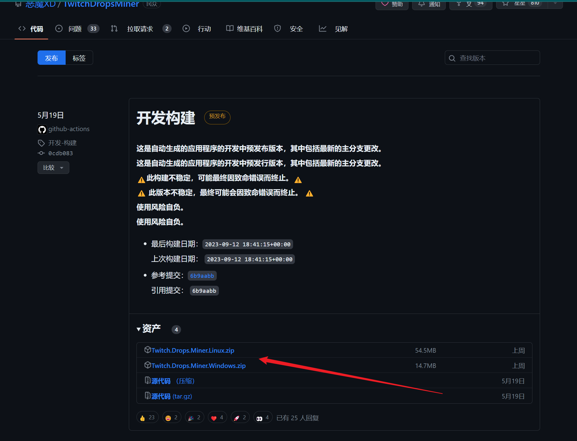Click the 已有 25 人回复 text
Screen dimensions: 577x441
click(x=298, y=418)
